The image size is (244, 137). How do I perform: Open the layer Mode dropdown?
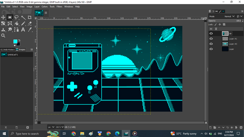point(222,16)
